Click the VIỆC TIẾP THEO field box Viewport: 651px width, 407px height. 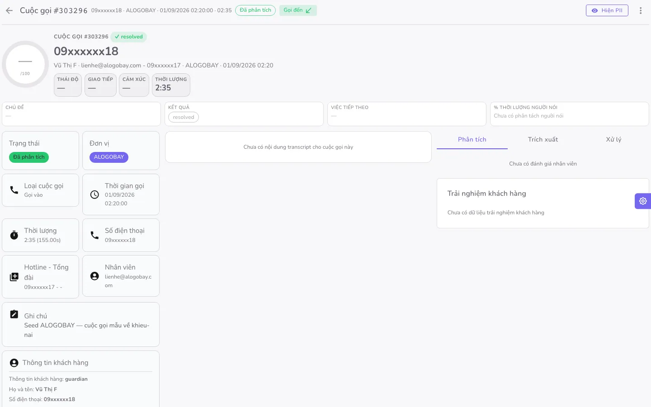[407, 114]
